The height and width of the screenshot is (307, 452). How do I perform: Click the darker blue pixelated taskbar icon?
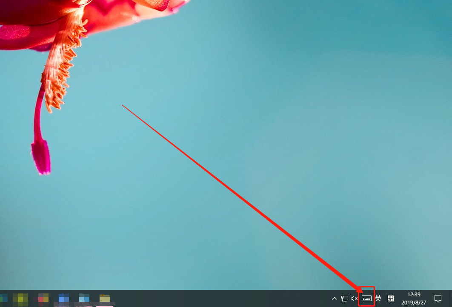64,298
